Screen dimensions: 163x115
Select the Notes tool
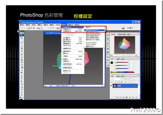click(x=22, y=87)
